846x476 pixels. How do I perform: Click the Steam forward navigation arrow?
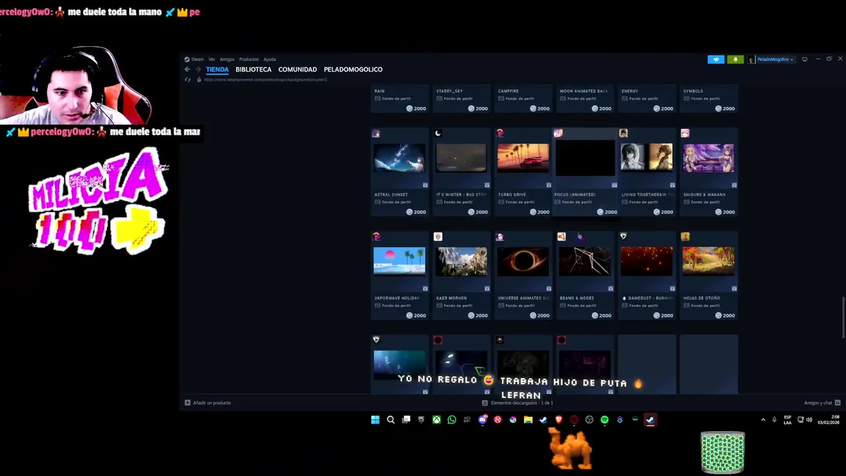198,69
